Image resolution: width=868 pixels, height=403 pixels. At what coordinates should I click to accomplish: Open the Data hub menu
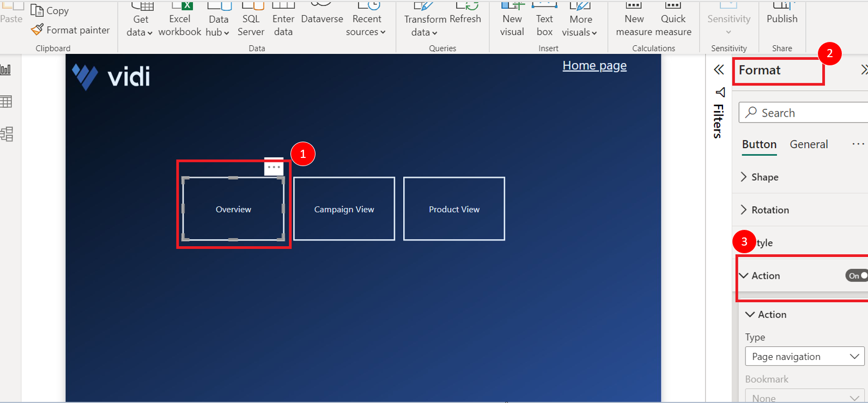pos(218,20)
